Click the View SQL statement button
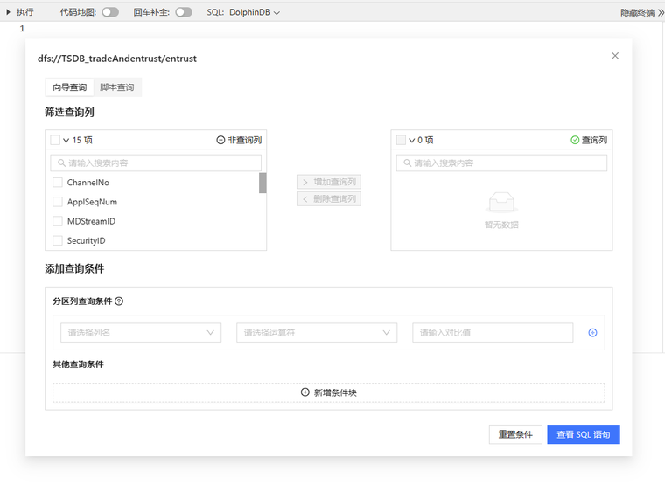The image size is (665, 492). coord(583,434)
